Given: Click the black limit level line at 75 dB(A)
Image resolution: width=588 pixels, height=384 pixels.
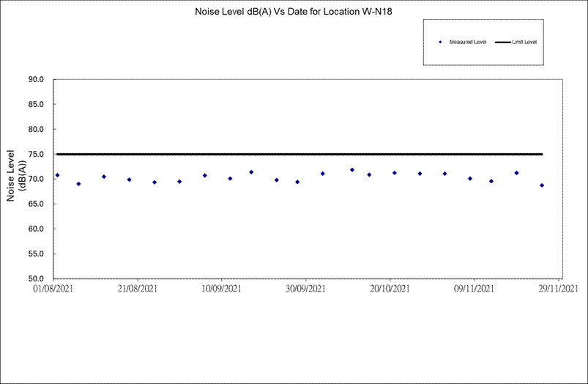Looking at the screenshot, I should pyautogui.click(x=293, y=154).
